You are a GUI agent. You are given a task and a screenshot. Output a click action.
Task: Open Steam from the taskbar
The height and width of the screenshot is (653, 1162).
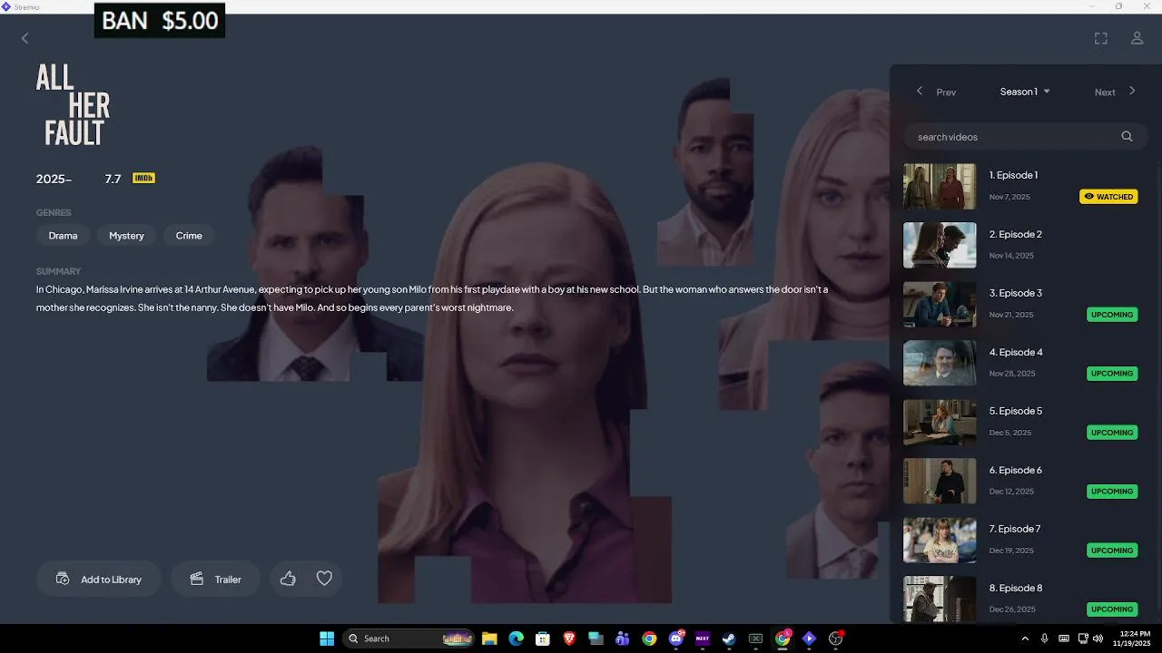[728, 638]
